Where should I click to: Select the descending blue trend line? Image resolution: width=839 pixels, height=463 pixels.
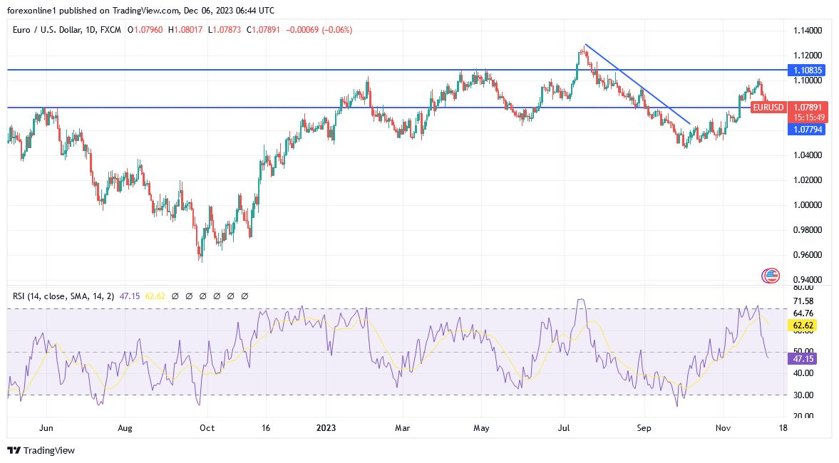coord(638,85)
